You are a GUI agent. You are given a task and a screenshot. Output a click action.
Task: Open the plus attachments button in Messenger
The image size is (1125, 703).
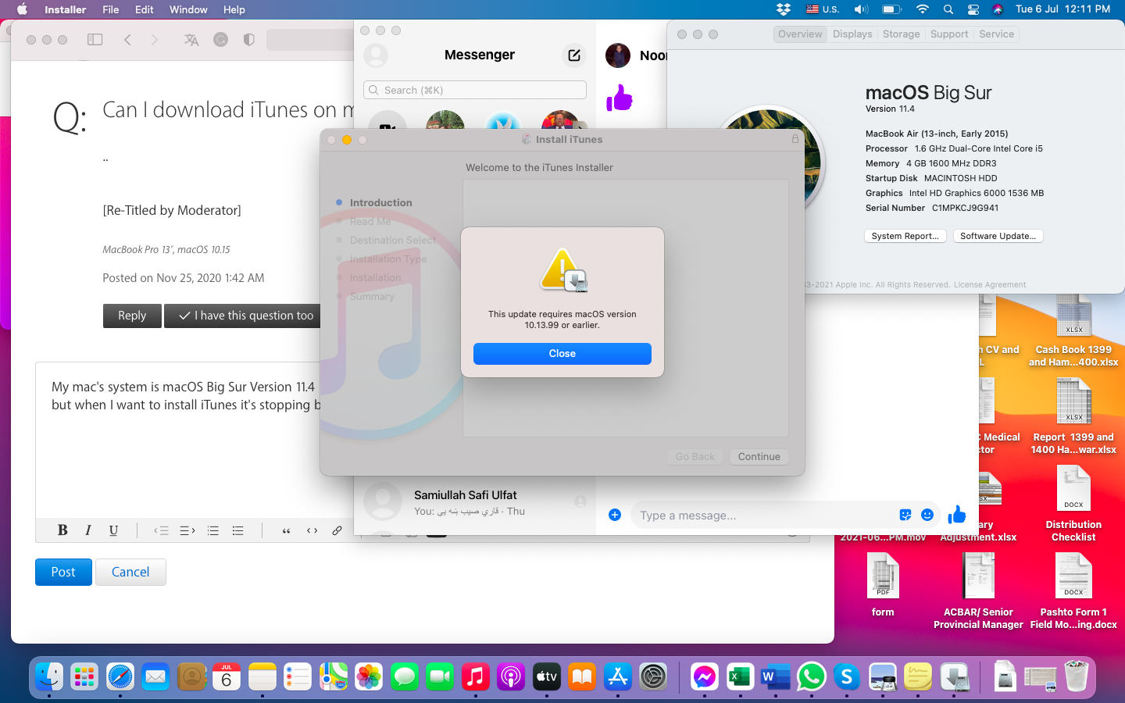tap(615, 515)
